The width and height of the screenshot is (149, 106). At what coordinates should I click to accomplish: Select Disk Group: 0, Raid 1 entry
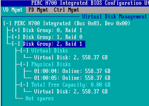point(52,30)
